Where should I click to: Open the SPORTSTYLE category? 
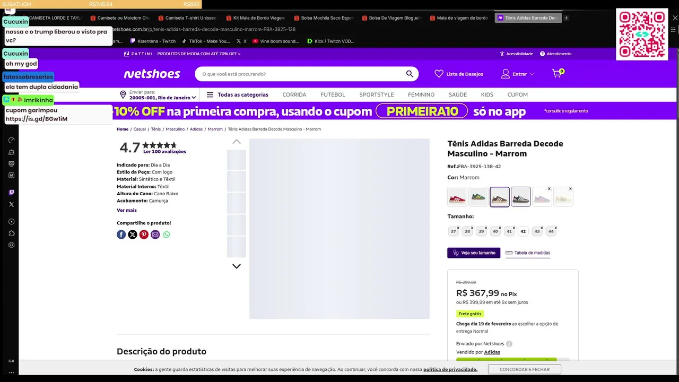point(377,95)
